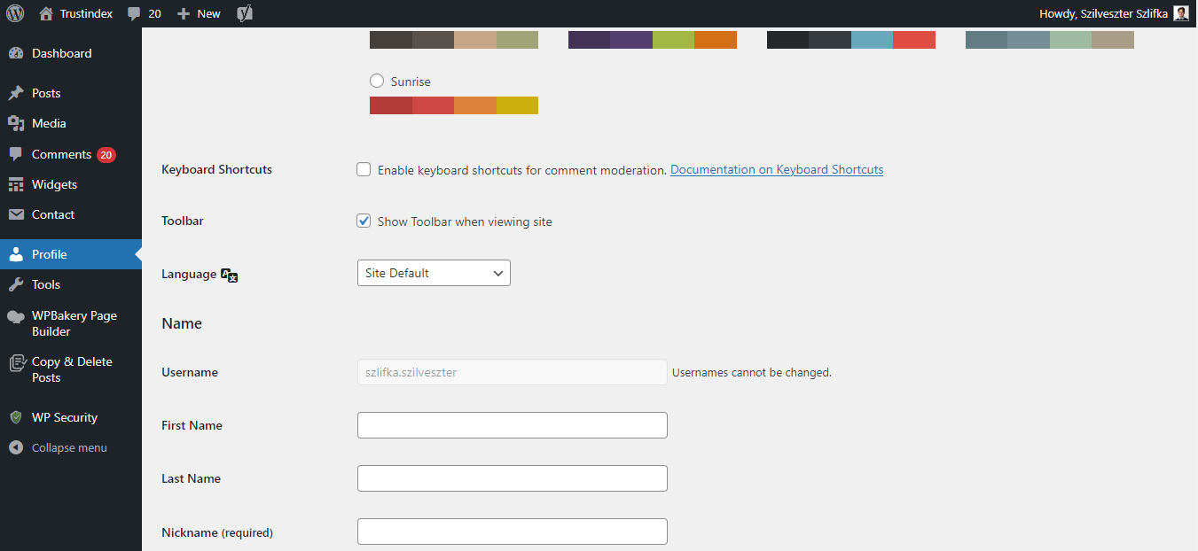Select the Sunrise color scheme radio button
Screen dimensions: 1198x551
[376, 80]
